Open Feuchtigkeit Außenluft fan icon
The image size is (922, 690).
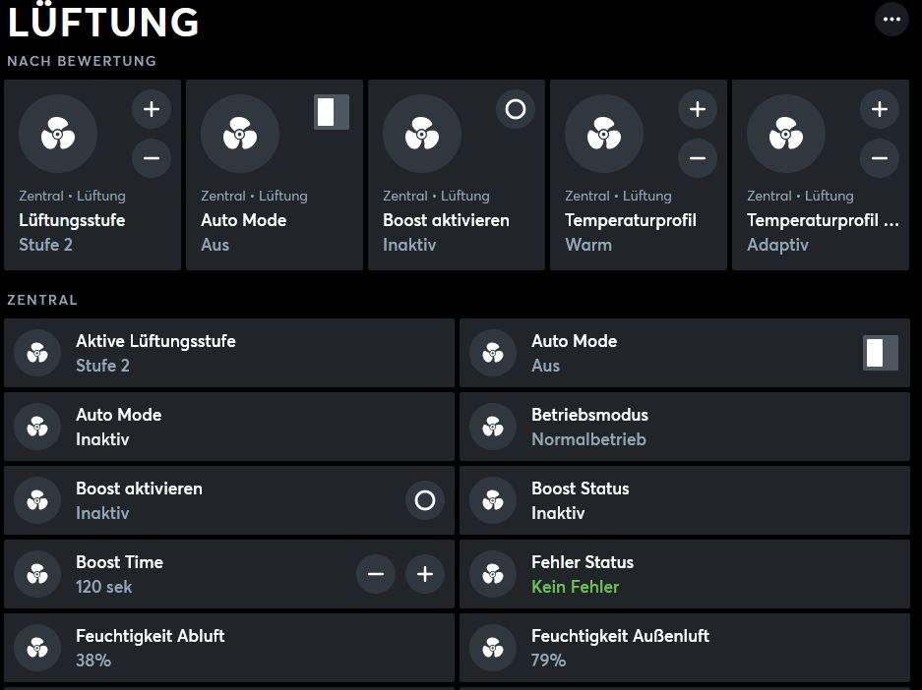(493, 648)
